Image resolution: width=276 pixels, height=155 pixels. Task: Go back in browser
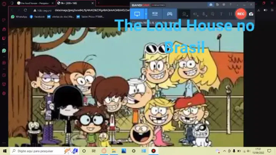(x=12, y=10)
